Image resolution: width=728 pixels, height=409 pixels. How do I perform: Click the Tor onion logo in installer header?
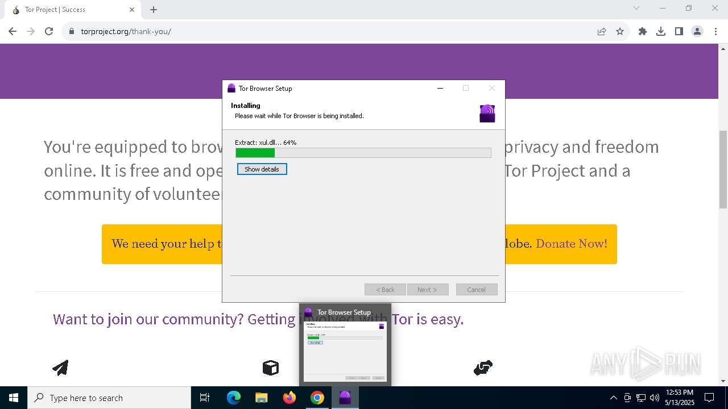[x=487, y=113]
